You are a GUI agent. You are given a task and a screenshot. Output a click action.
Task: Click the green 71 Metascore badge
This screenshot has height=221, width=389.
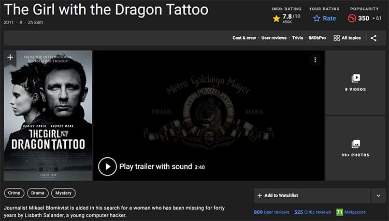(339, 212)
